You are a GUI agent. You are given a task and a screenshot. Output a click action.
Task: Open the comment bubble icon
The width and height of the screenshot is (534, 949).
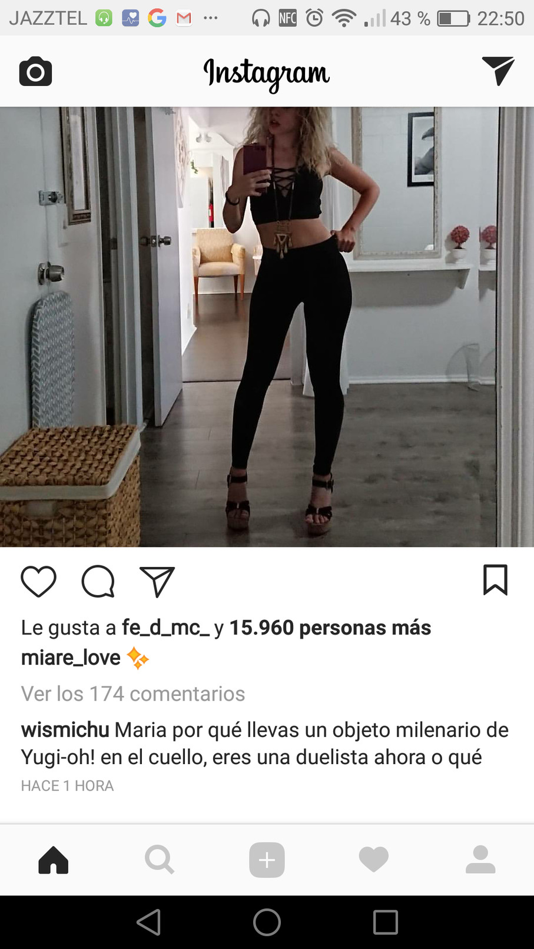pyautogui.click(x=98, y=581)
